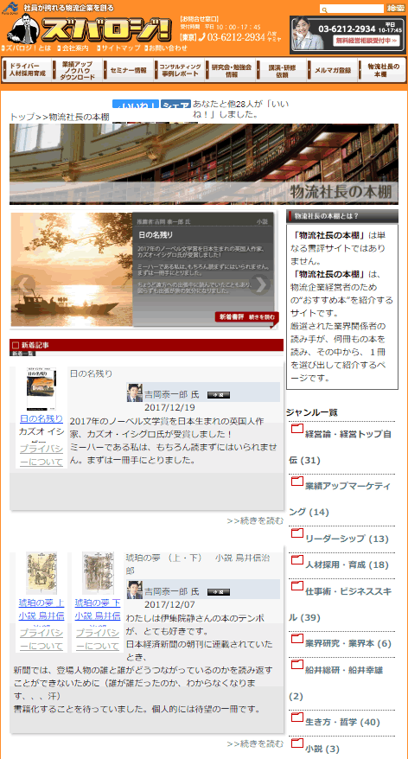Click 小説 tag badge in 琥珀の夢 article
Image resolution: width=408 pixels, height=759 pixels.
click(x=219, y=592)
